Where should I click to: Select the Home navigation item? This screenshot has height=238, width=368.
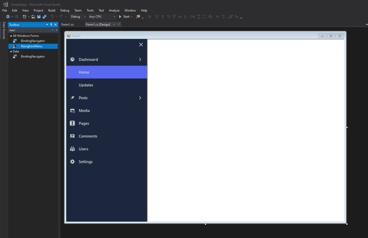point(107,72)
